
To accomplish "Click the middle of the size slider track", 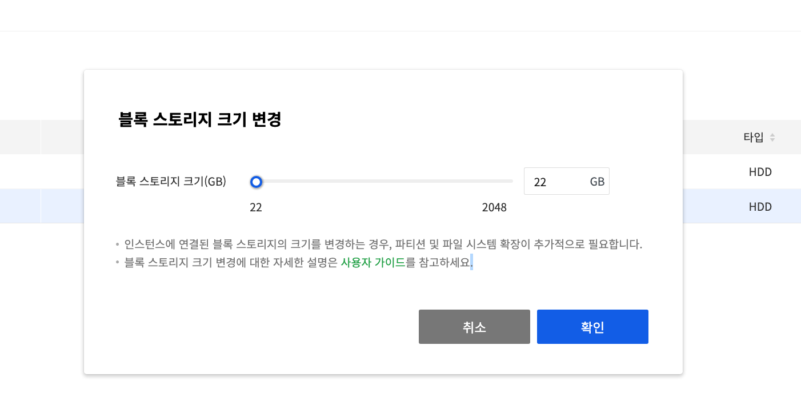I will coord(384,181).
